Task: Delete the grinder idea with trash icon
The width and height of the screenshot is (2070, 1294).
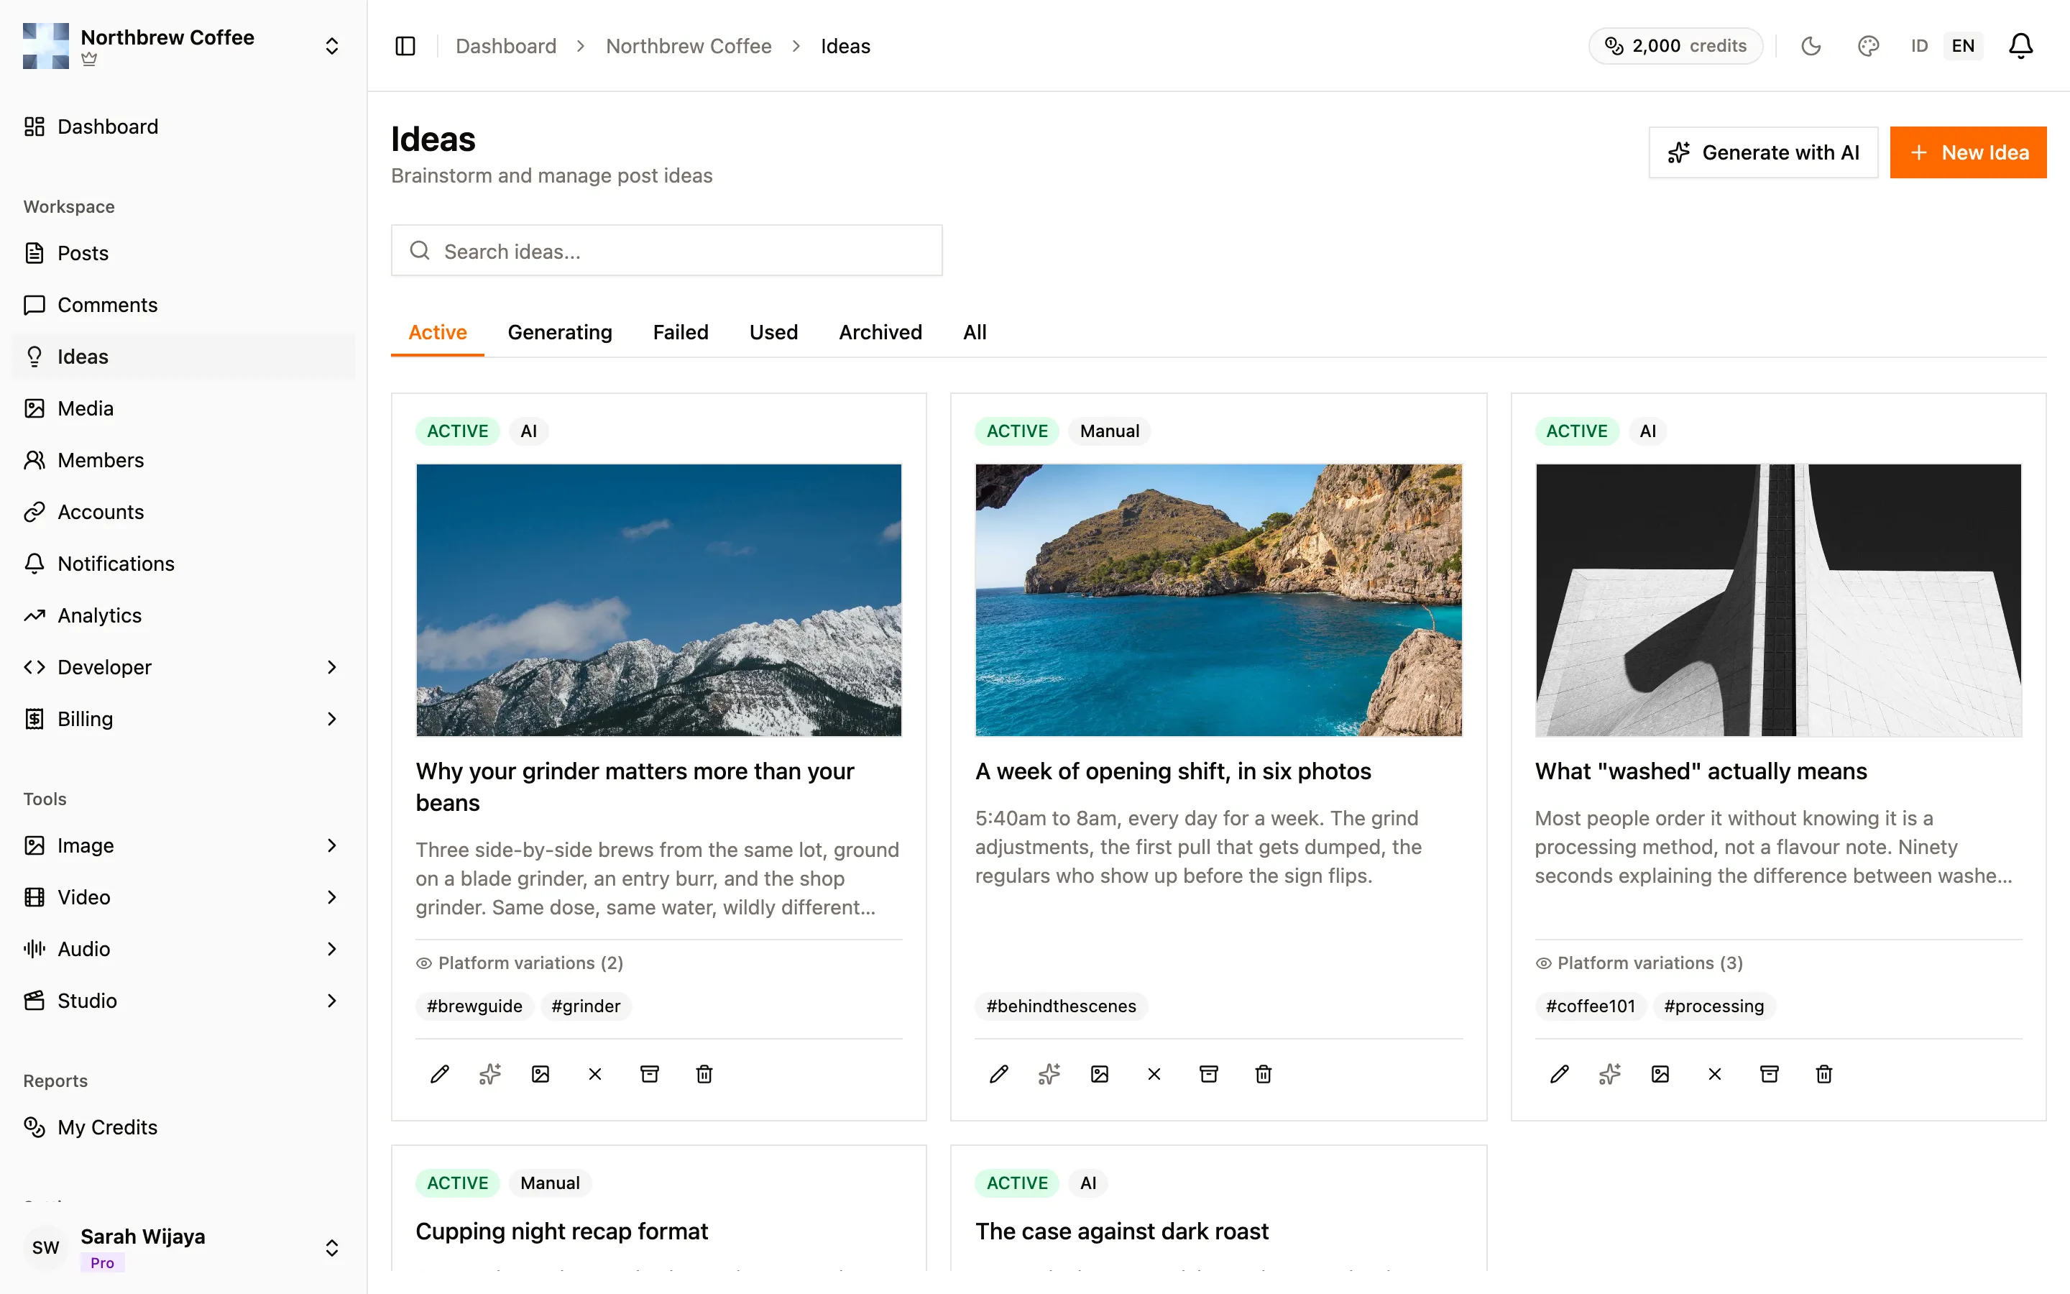Action: point(704,1074)
